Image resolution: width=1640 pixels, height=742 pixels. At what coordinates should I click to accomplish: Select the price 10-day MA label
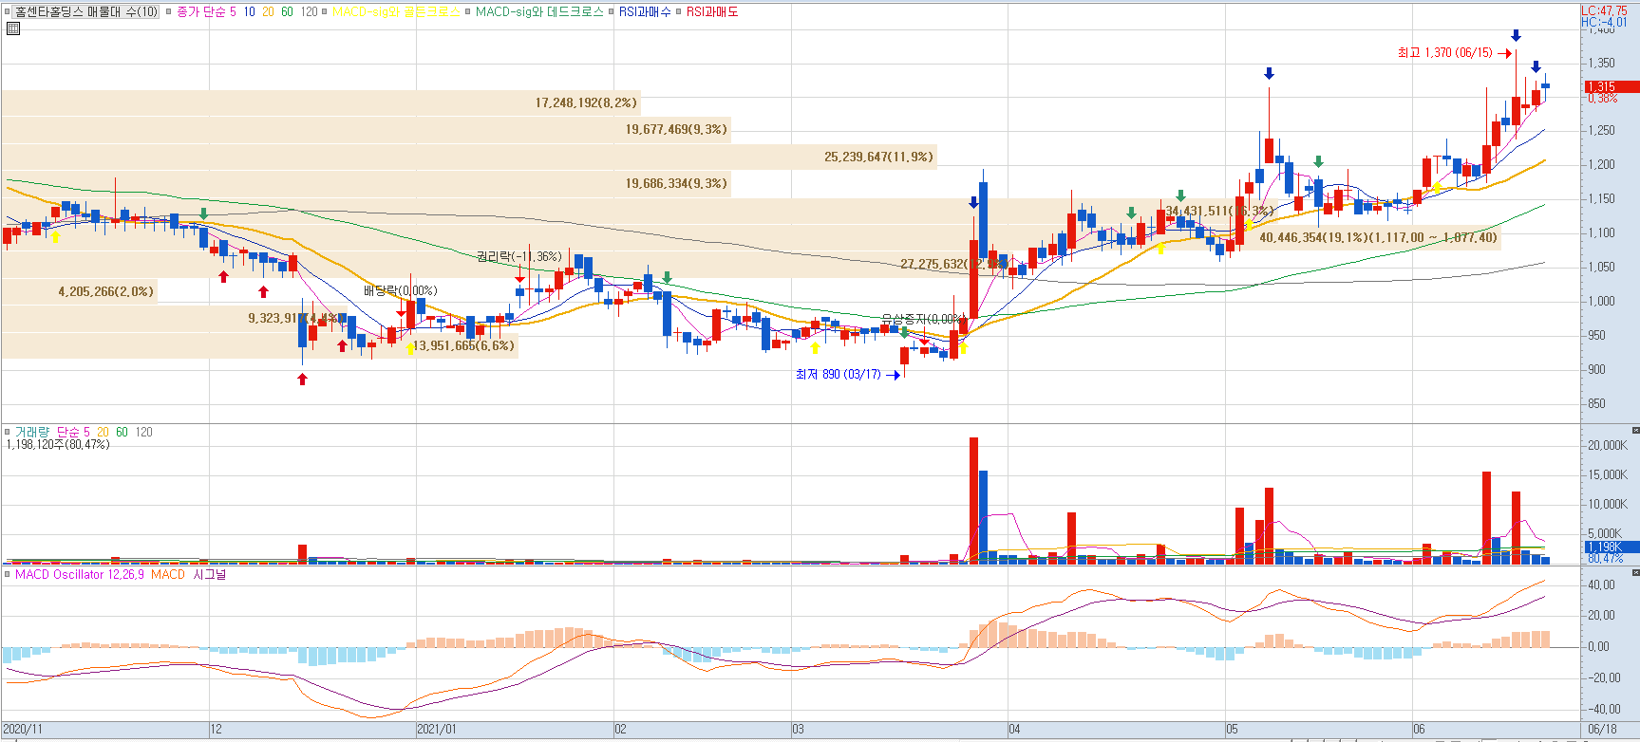(x=249, y=12)
